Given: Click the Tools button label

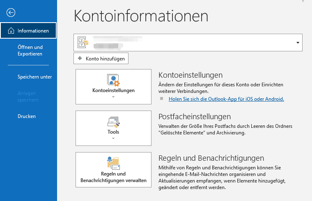Looking at the screenshot, I should tap(113, 132).
